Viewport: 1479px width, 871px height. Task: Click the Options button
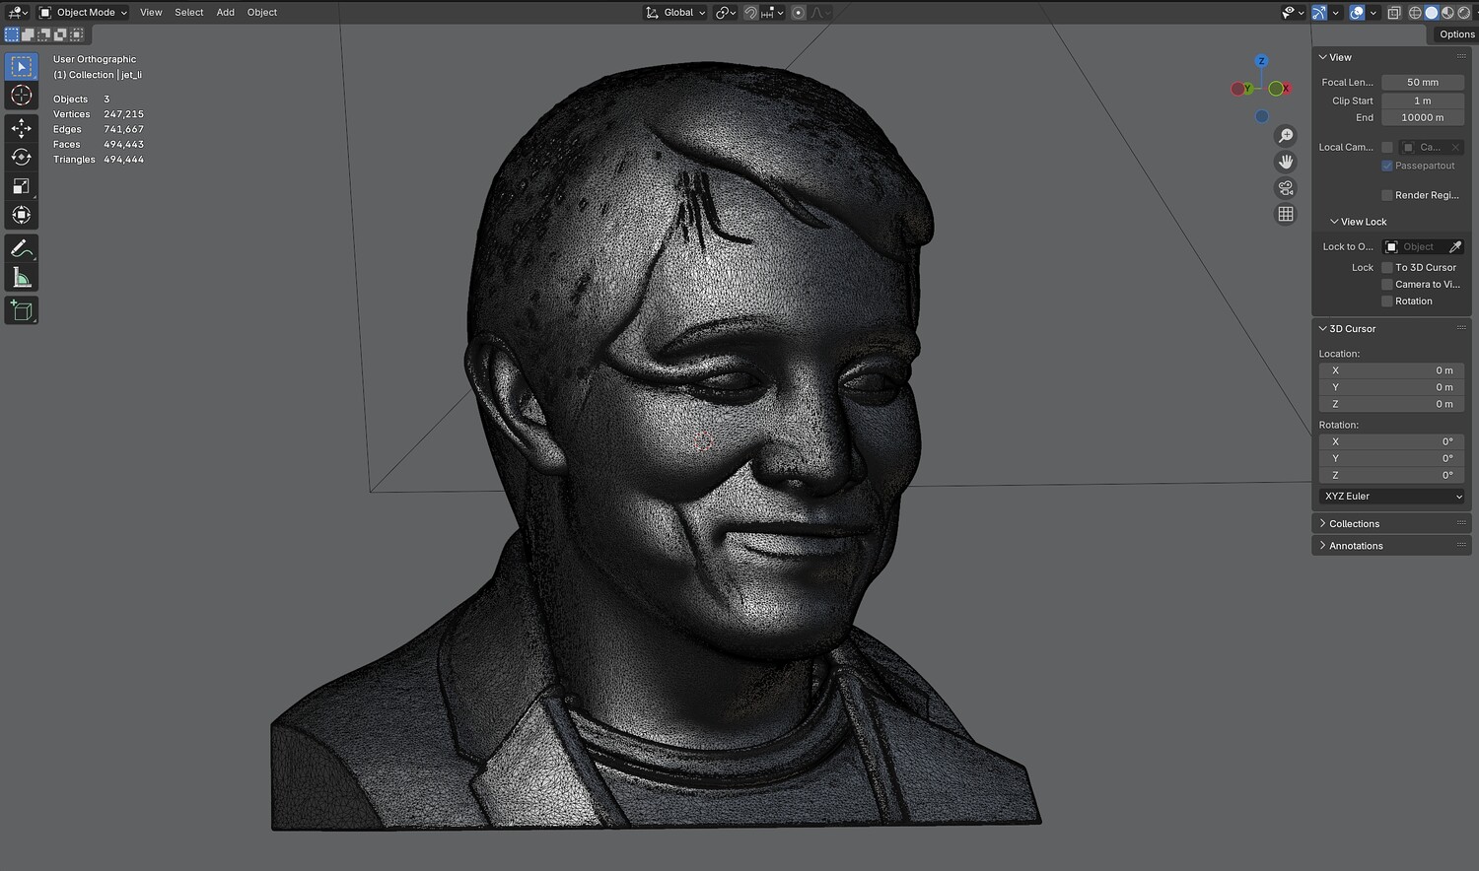coord(1456,34)
